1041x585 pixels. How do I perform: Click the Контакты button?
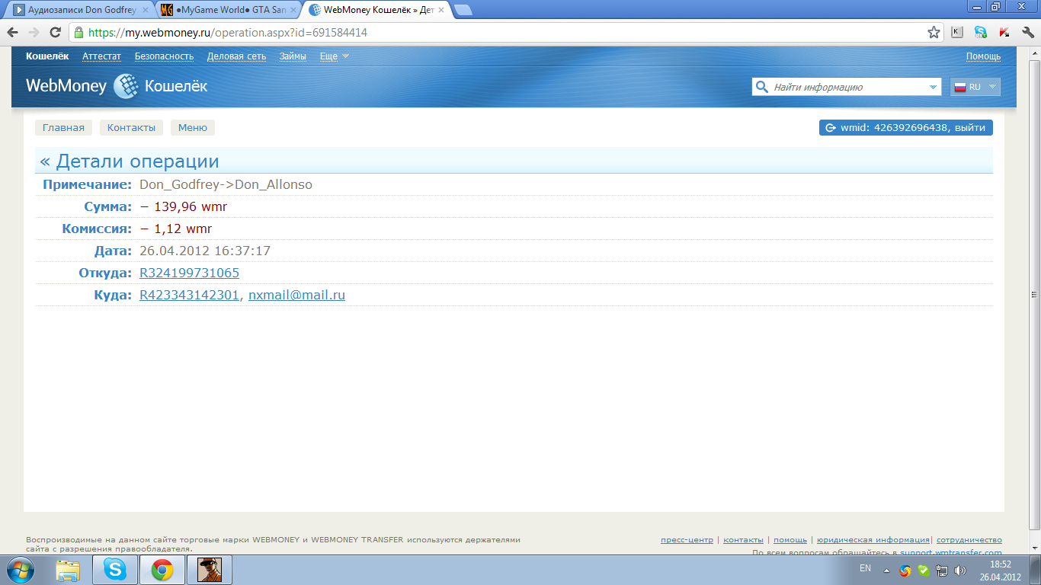click(131, 127)
